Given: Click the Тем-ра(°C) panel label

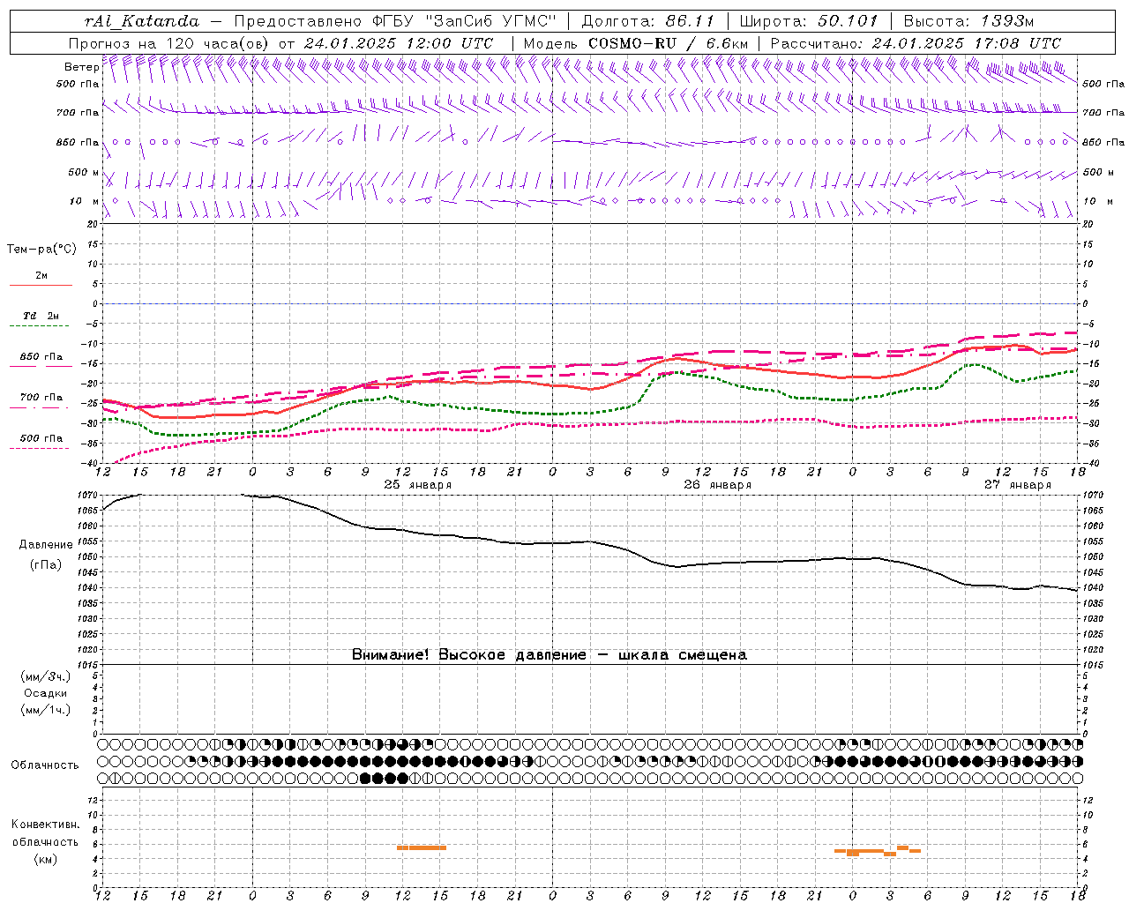Looking at the screenshot, I should pos(41,250).
